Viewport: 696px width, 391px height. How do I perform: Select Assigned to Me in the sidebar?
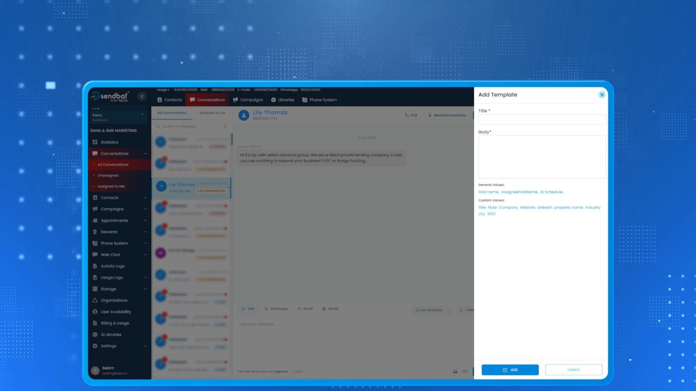click(111, 186)
